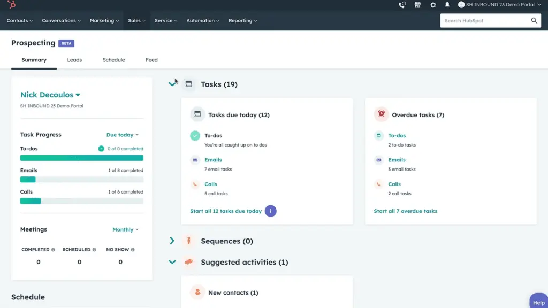Open the Monthly meetings dropdown
Viewport: 548px width, 308px height.
point(125,229)
